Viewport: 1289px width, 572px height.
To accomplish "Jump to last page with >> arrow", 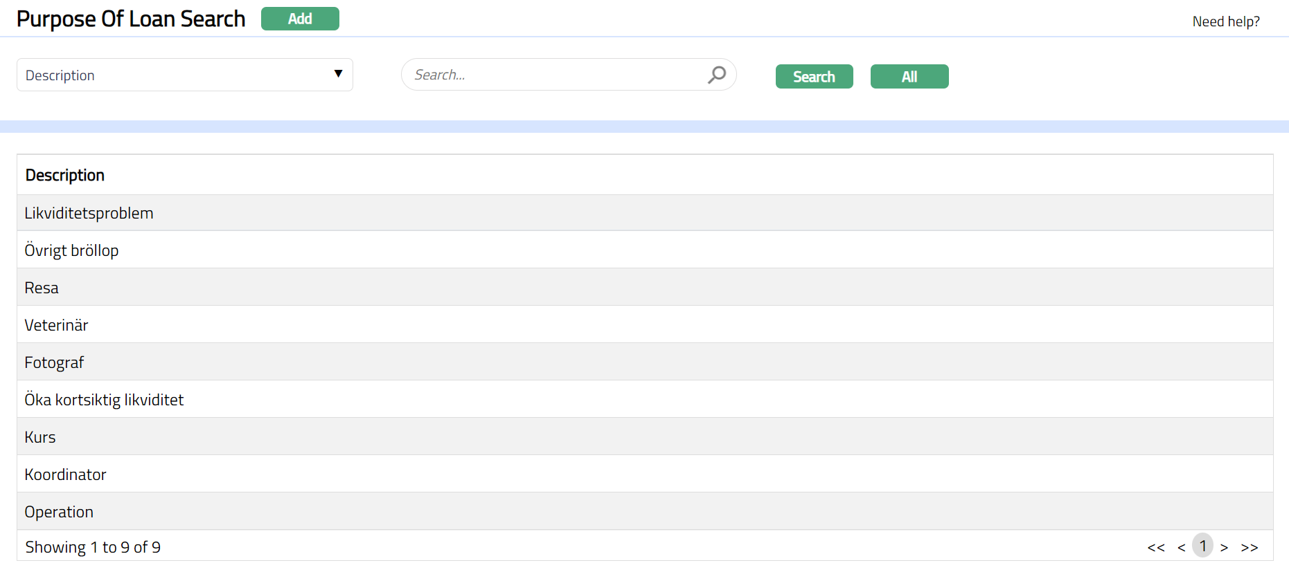I will pos(1249,547).
